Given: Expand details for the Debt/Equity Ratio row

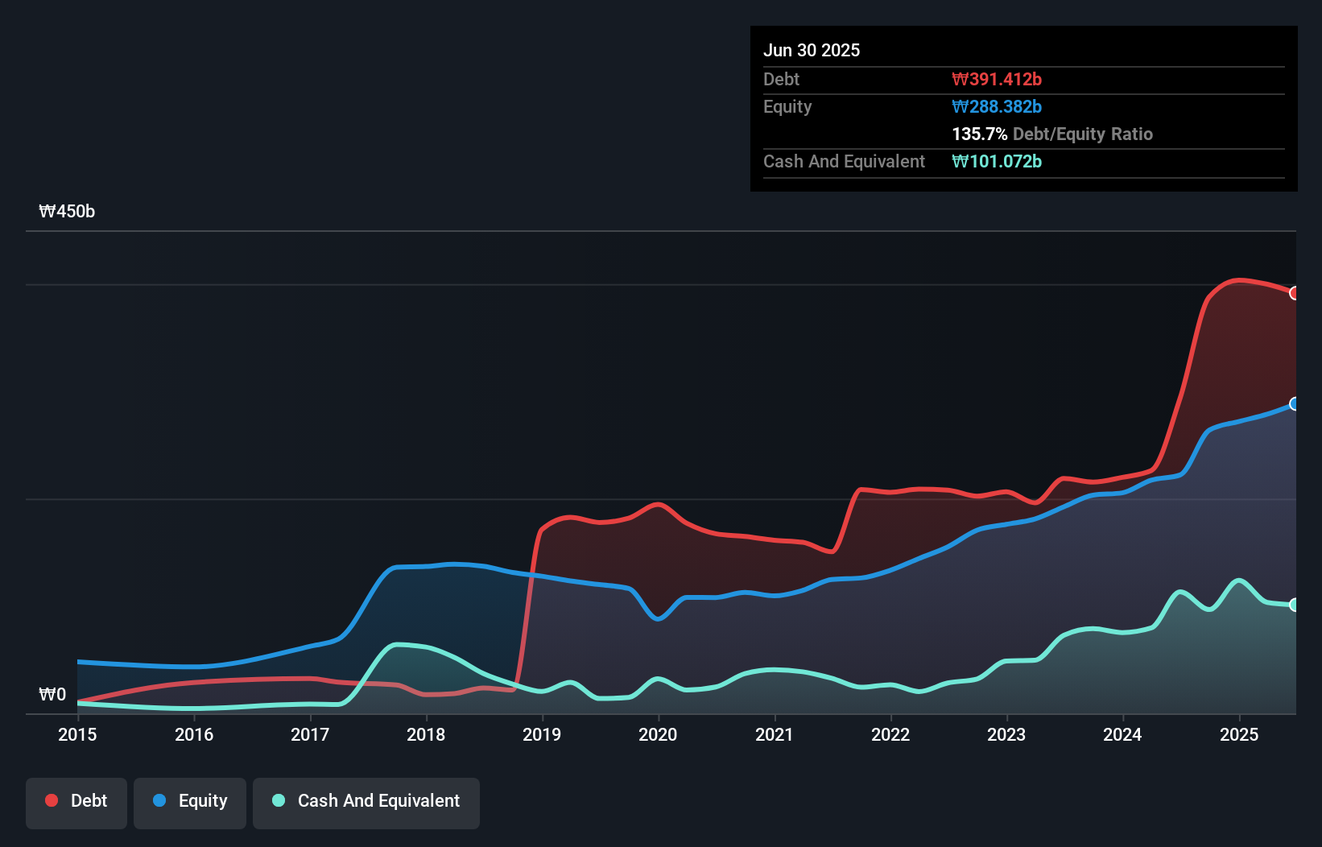Looking at the screenshot, I should 1052,134.
